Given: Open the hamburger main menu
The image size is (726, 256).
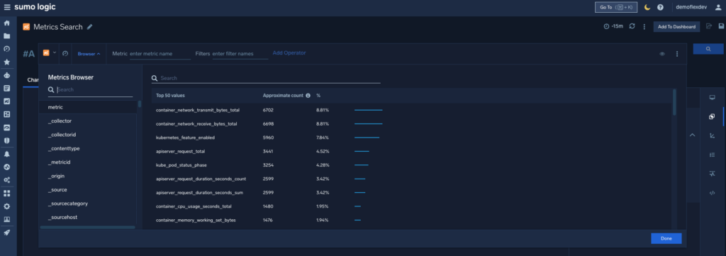Looking at the screenshot, I should point(7,7).
